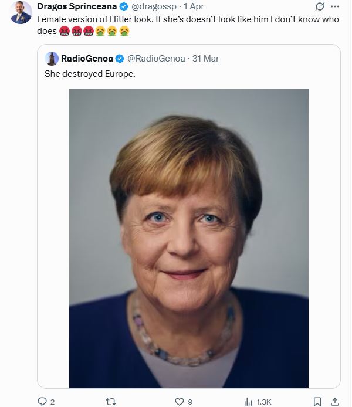This screenshot has height=407, width=352.
Task: Like the tweet with the heart icon
Action: point(180,402)
